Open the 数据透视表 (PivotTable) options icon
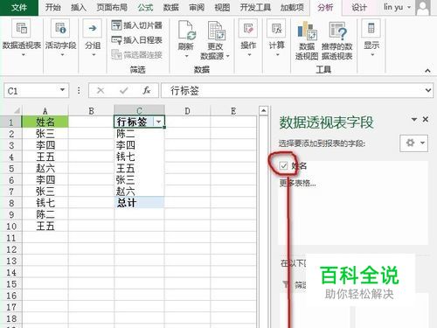This screenshot has width=437, height=328. (x=21, y=28)
